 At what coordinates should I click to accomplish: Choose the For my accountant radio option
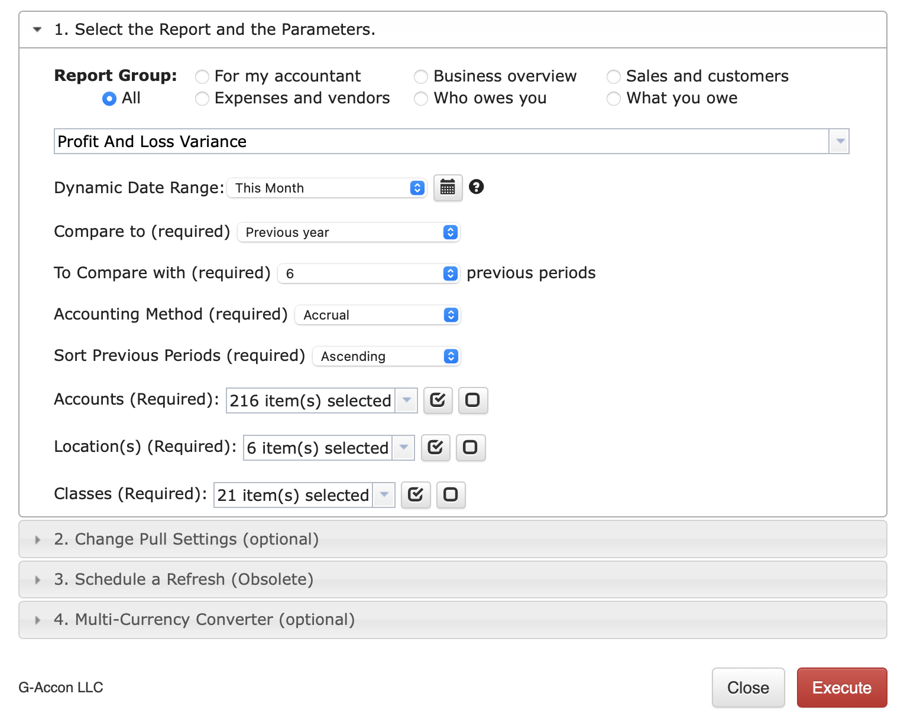pyautogui.click(x=202, y=77)
